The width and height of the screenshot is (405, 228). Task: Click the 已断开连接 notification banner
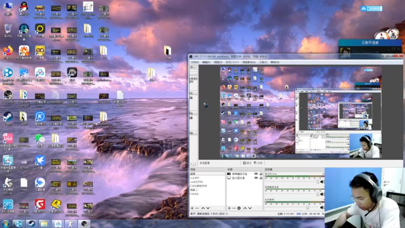point(370,43)
